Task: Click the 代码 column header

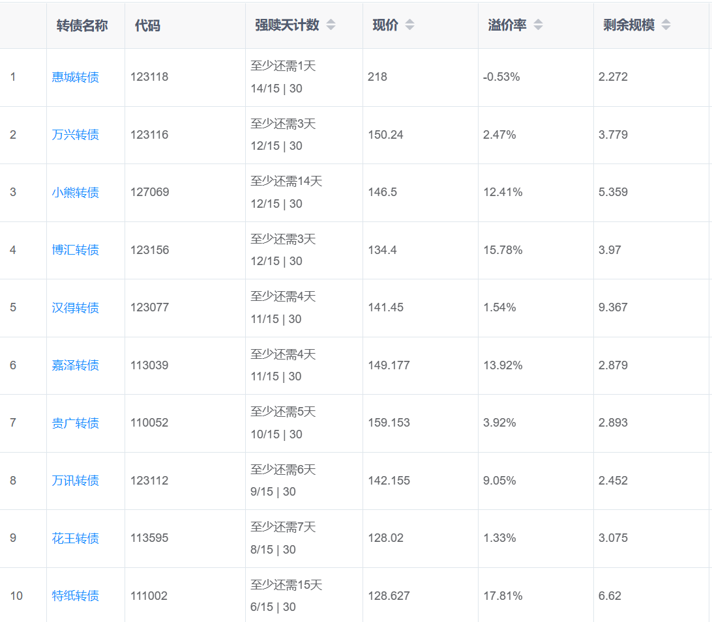Action: tap(147, 26)
